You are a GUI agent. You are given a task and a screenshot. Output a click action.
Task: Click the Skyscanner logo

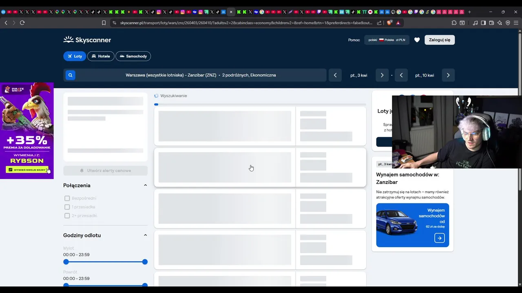pyautogui.click(x=87, y=40)
